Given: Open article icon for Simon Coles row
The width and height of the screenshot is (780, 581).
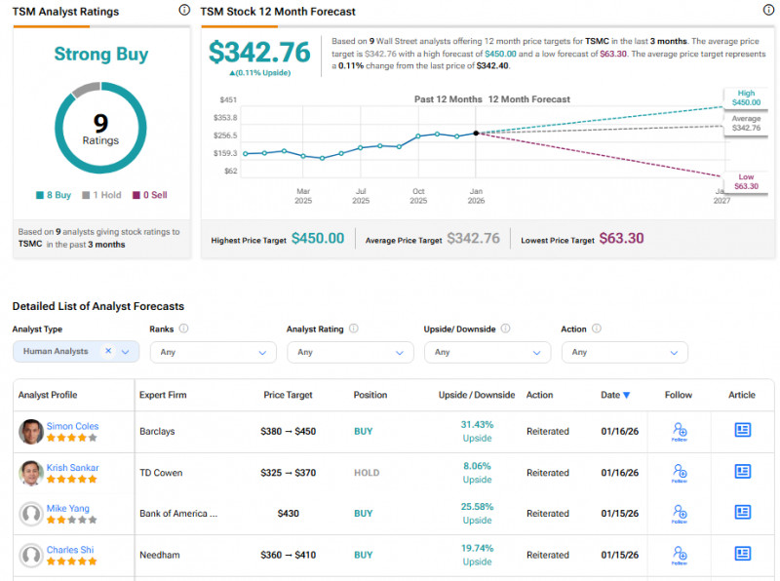Looking at the screenshot, I should (x=742, y=430).
